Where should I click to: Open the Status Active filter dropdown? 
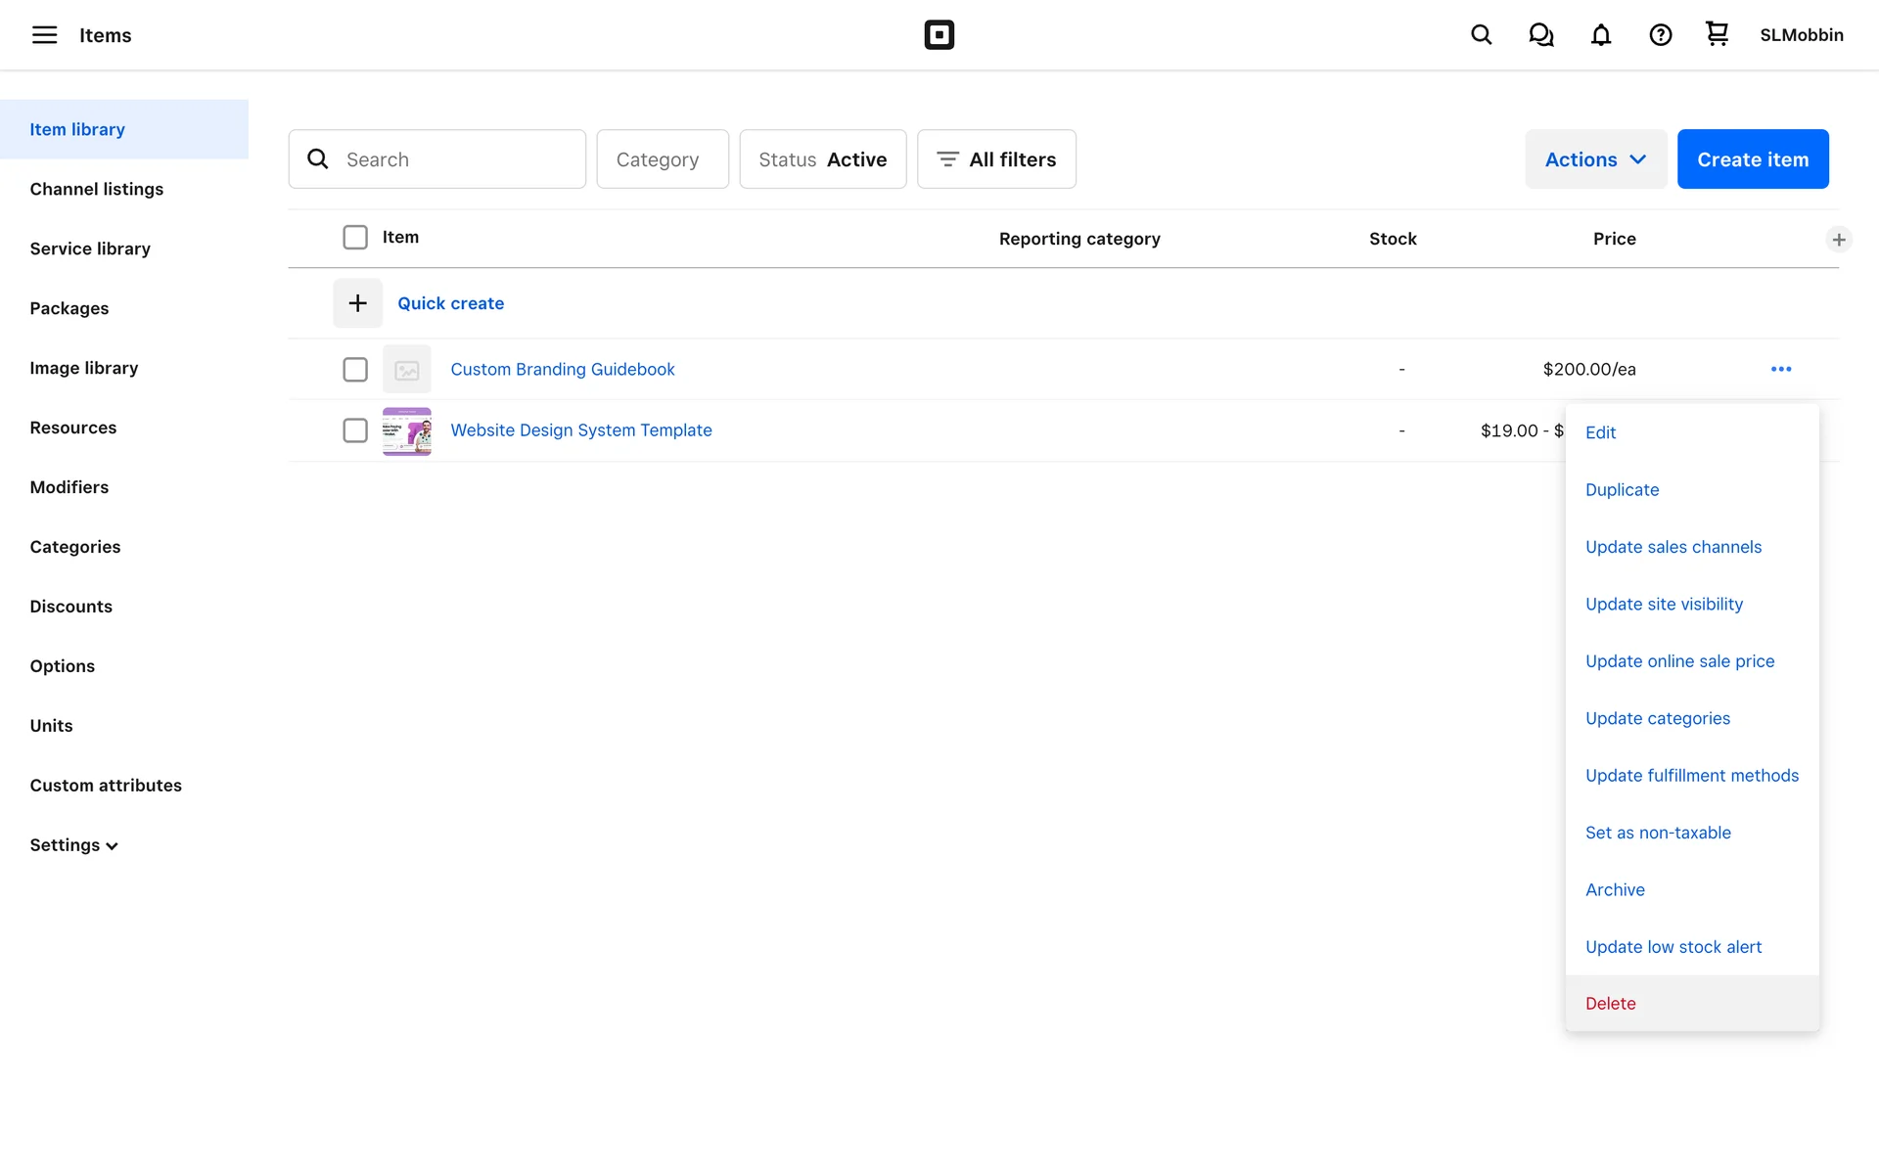tap(822, 159)
